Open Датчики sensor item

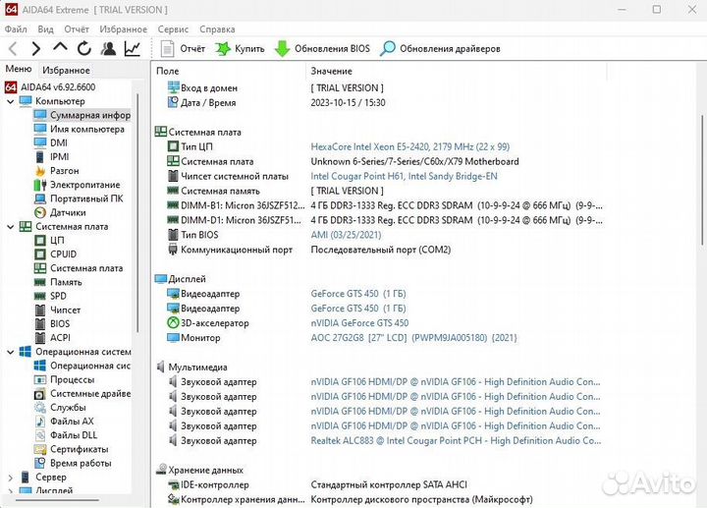point(60,212)
